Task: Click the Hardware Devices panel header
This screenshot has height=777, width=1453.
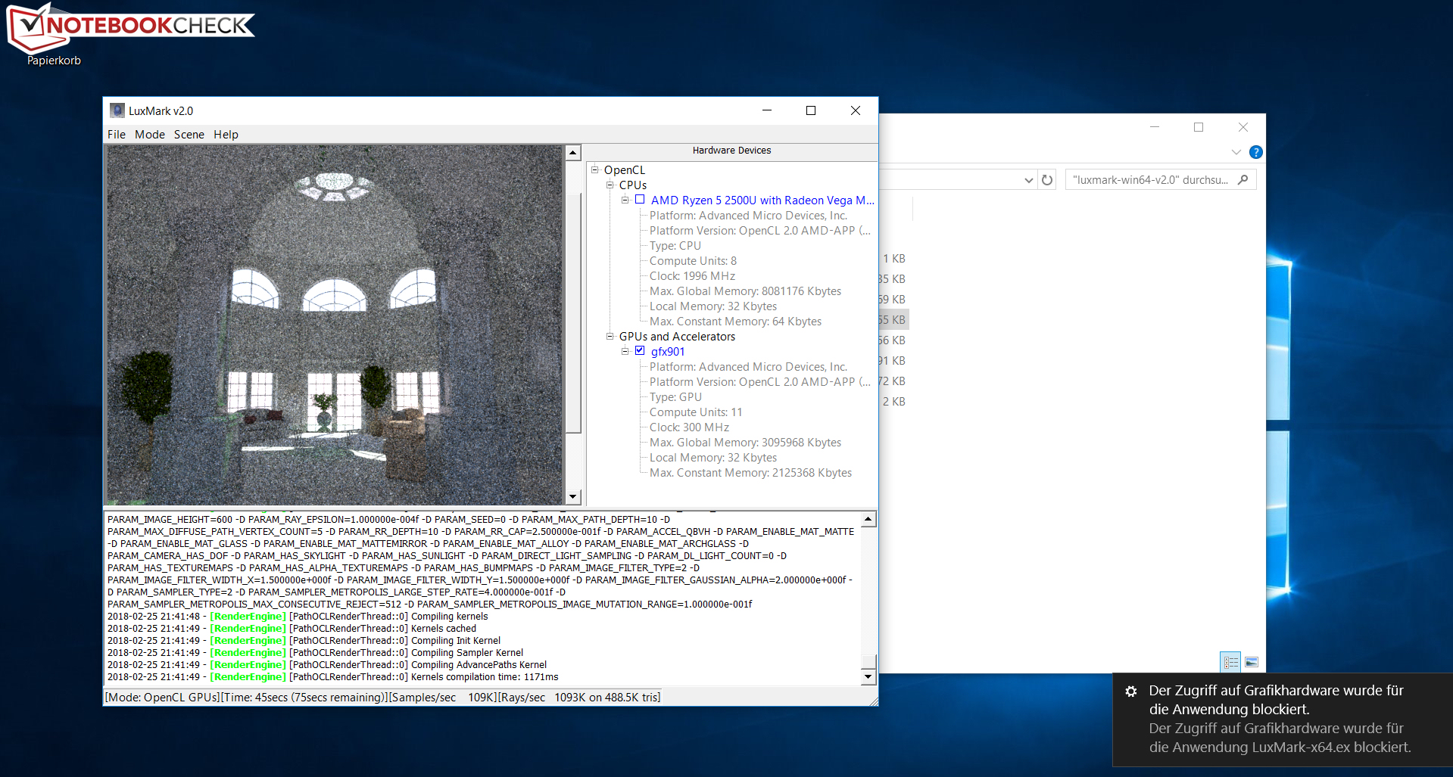Action: (x=731, y=151)
